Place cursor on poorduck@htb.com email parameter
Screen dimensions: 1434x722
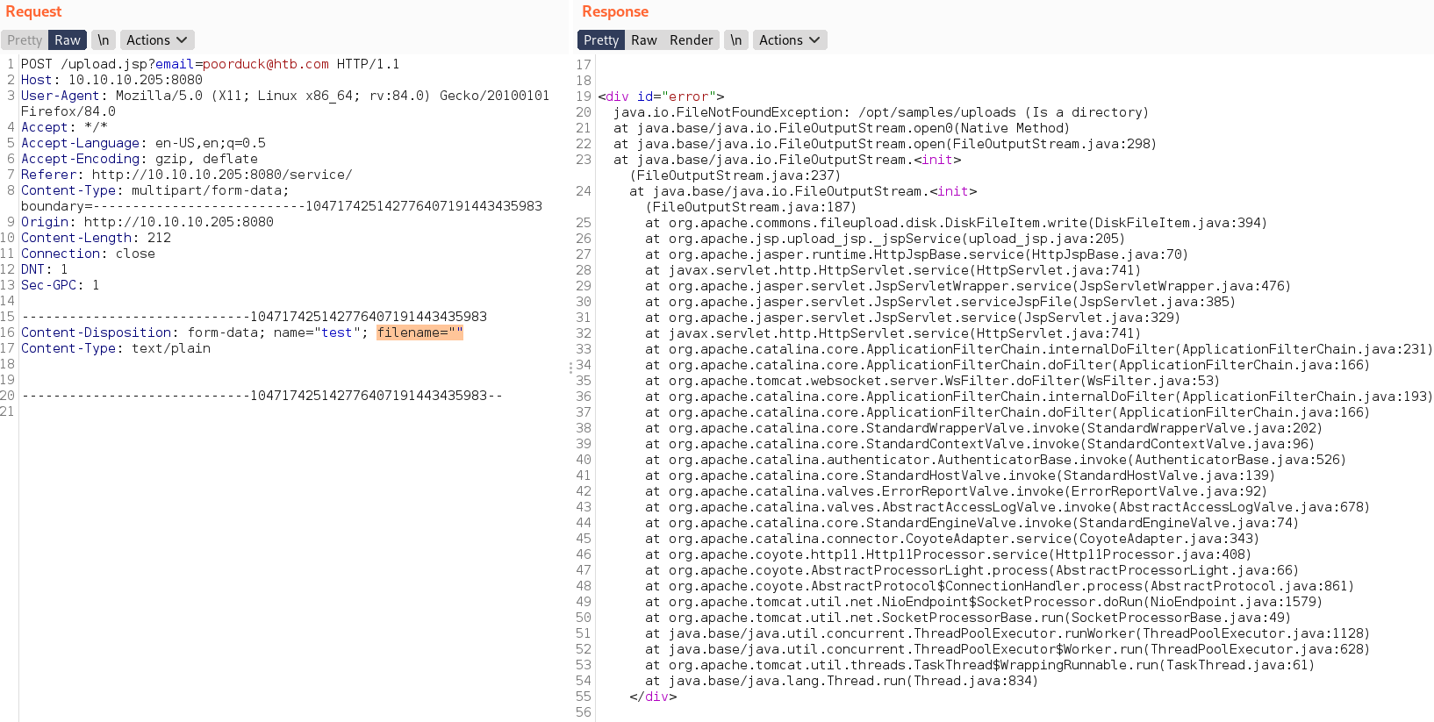click(x=265, y=64)
